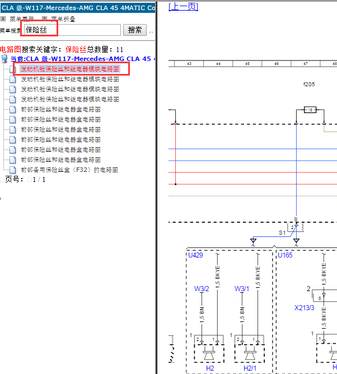Click the W3/2 ground label
This screenshot has height=374, width=337.
pos(202,288)
